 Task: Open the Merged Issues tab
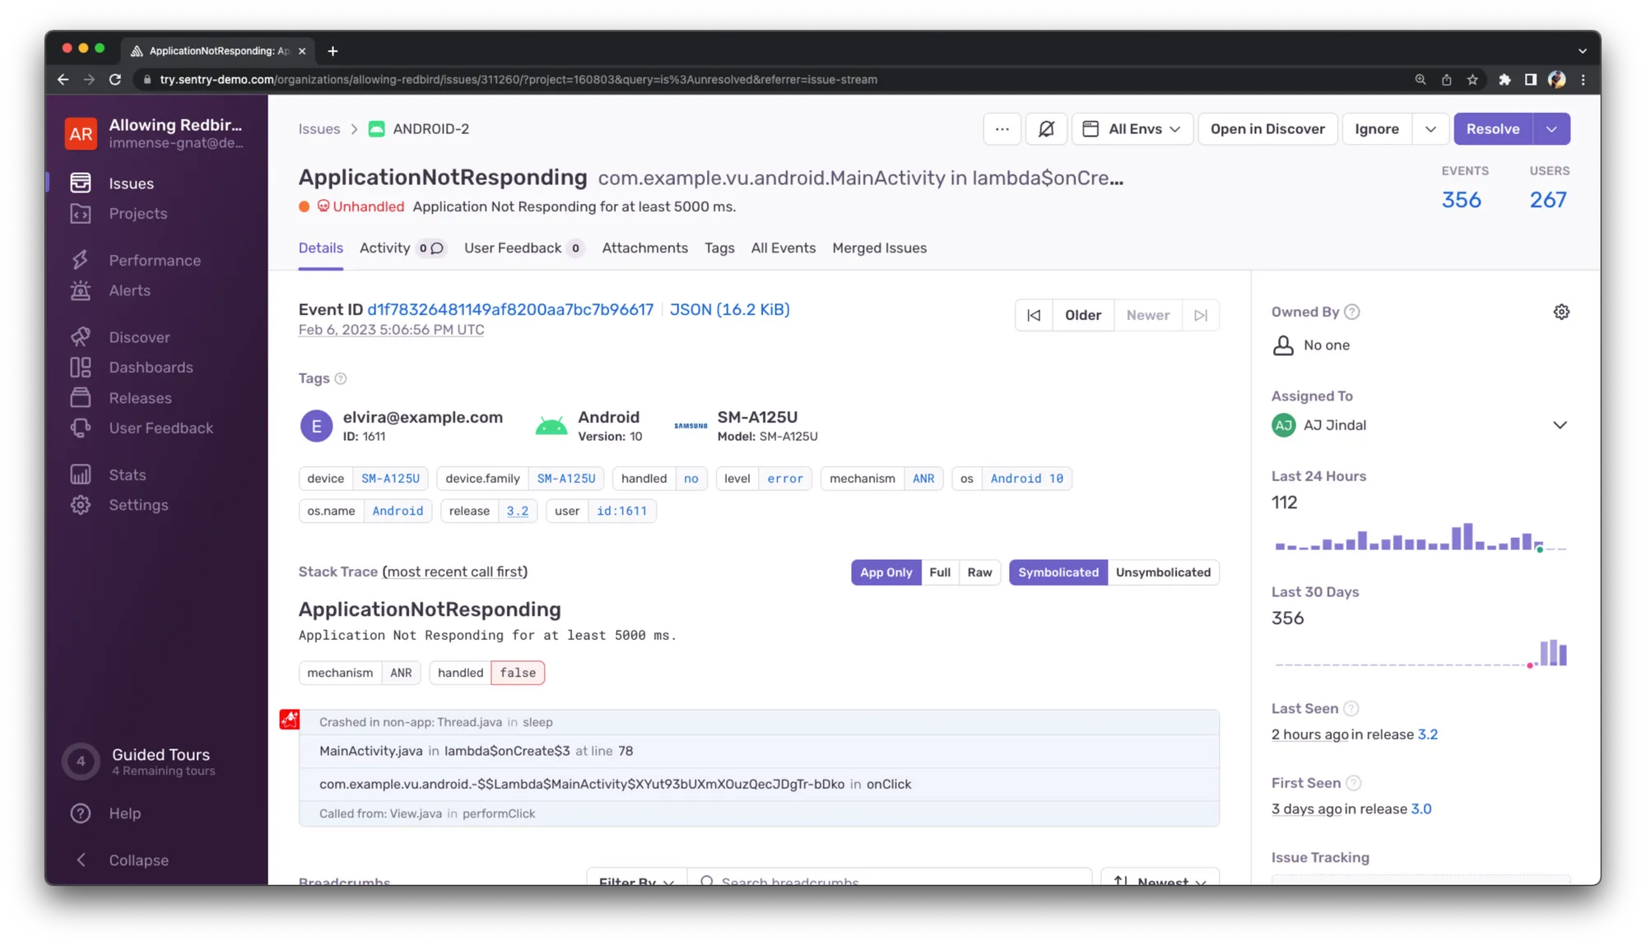point(879,248)
